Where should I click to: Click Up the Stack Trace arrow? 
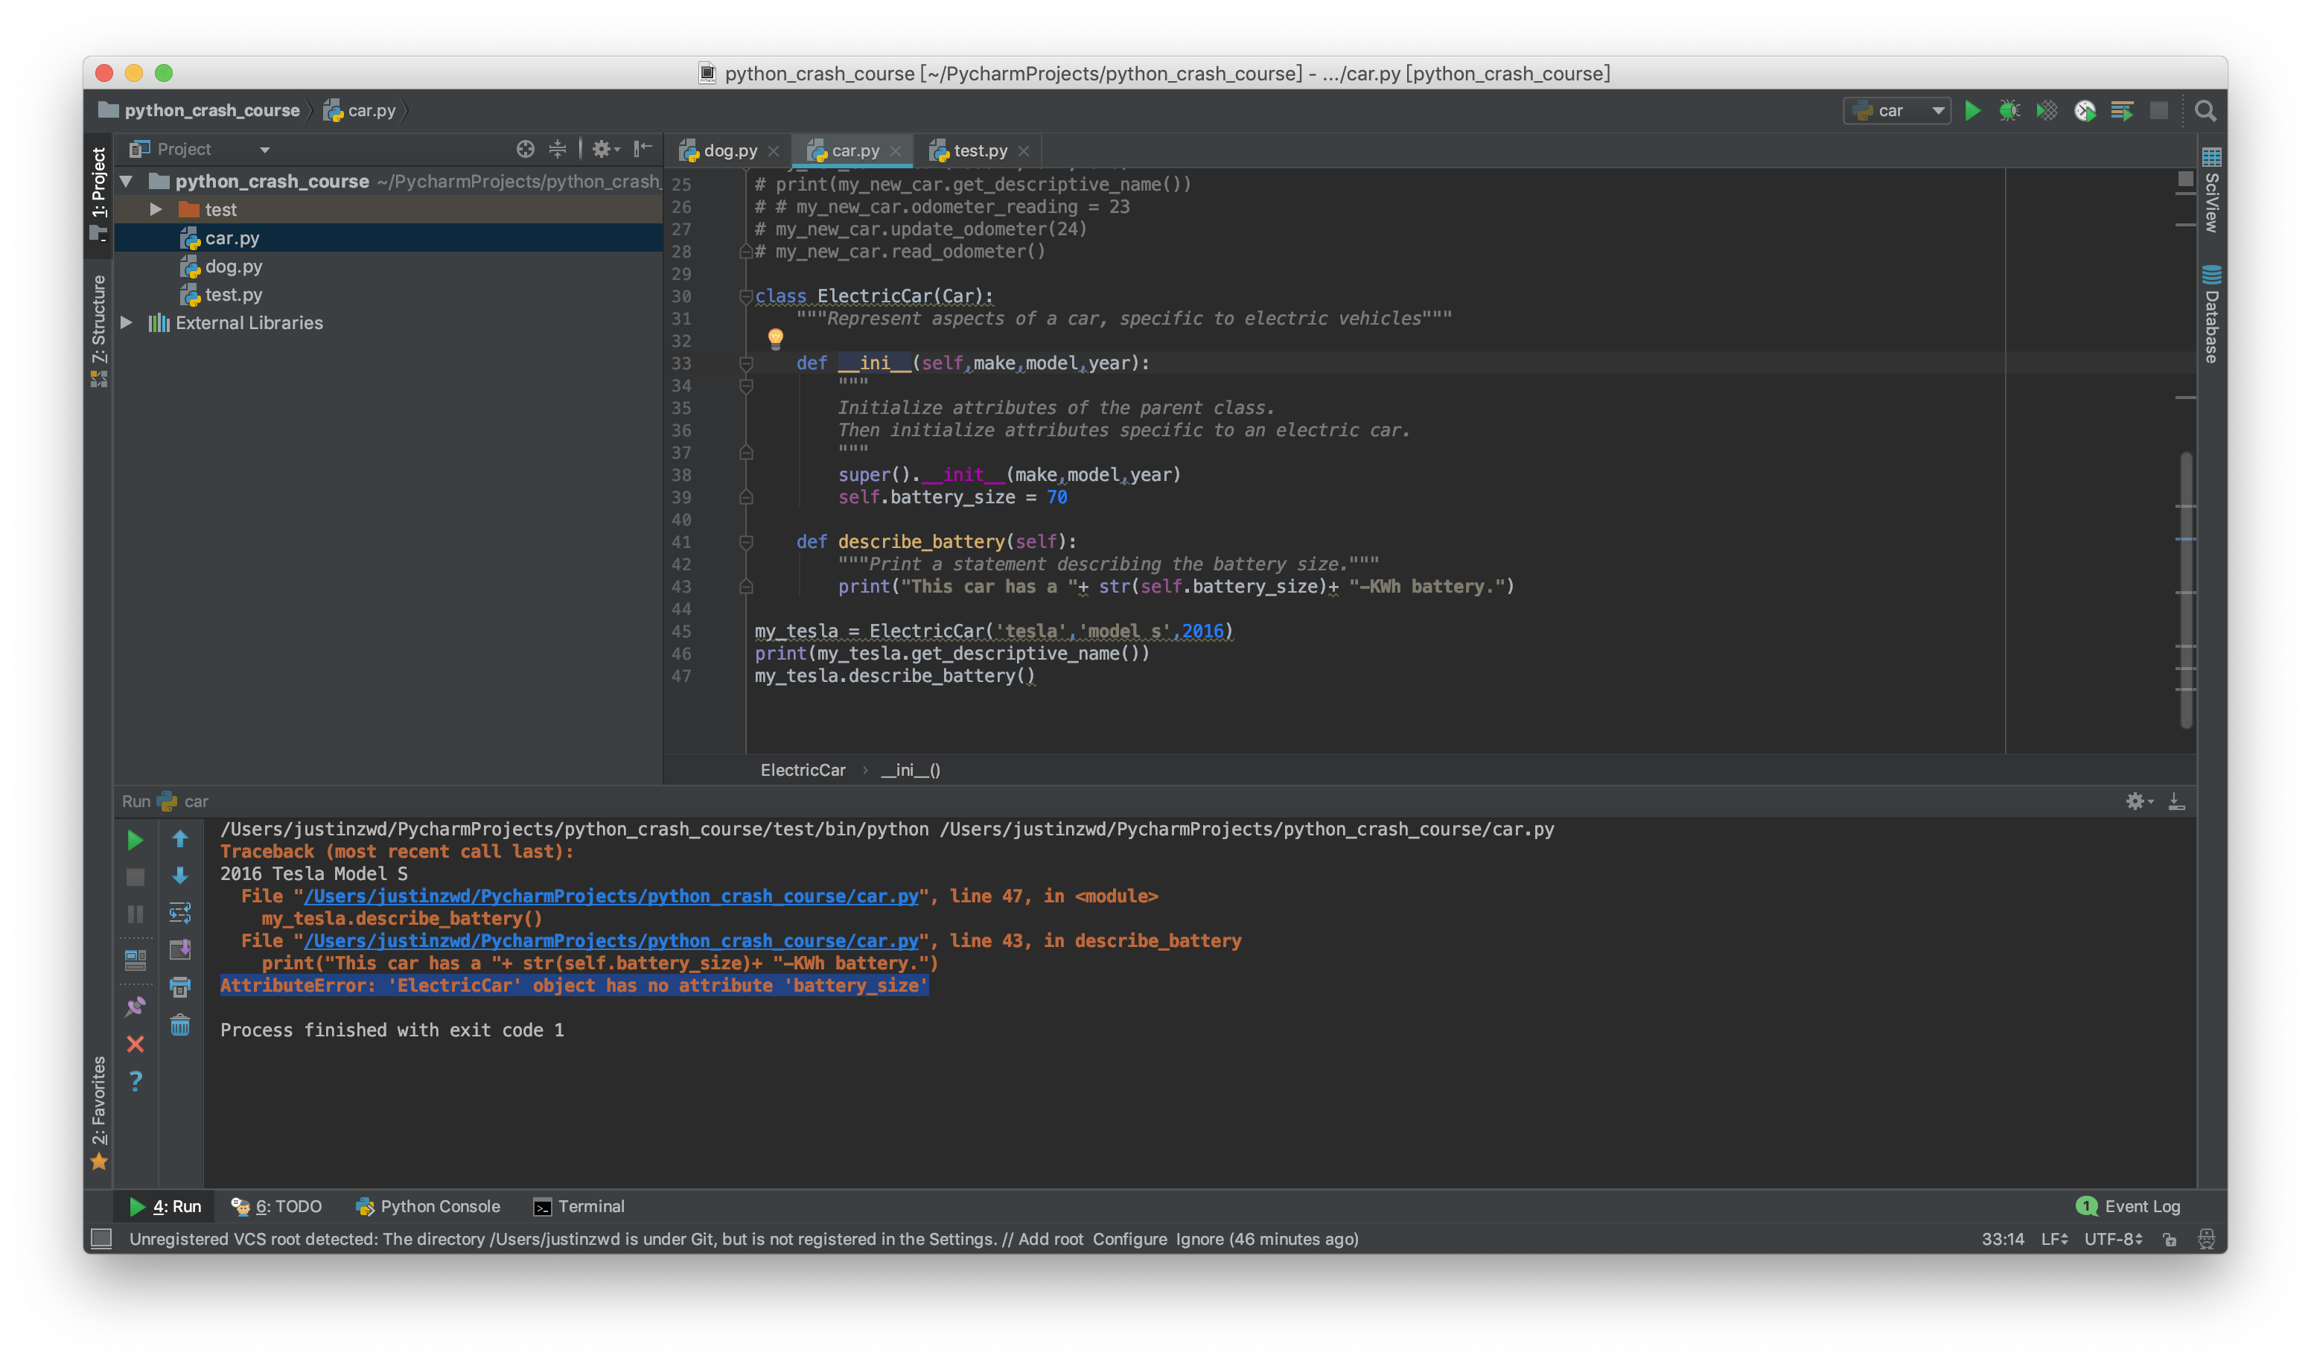(x=180, y=839)
